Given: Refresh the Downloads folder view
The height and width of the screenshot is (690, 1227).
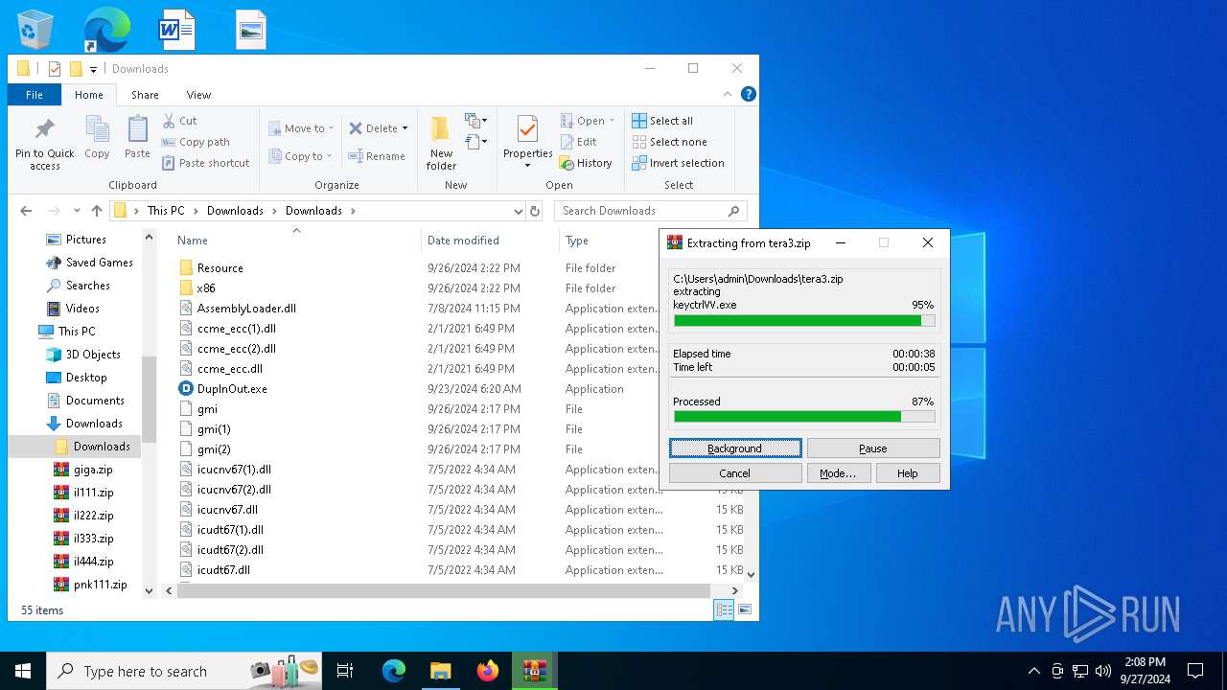Looking at the screenshot, I should (535, 211).
